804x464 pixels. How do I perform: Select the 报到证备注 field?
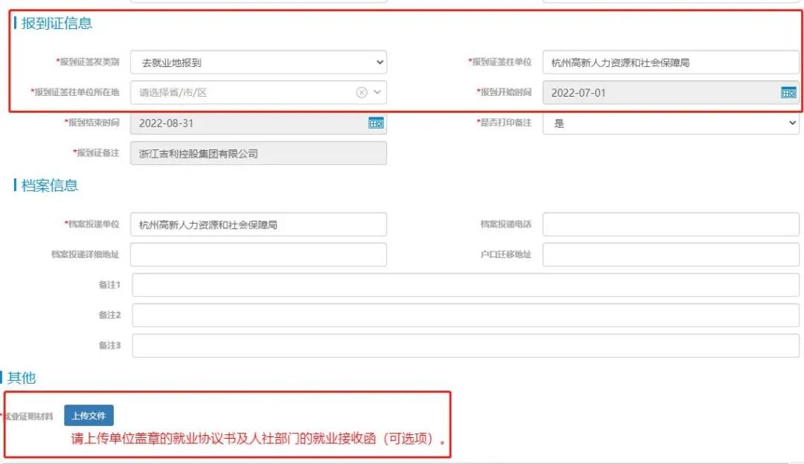click(x=258, y=154)
